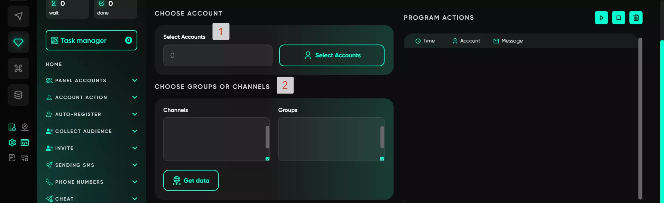Open the Task manager button
The image size is (664, 203).
(91, 40)
